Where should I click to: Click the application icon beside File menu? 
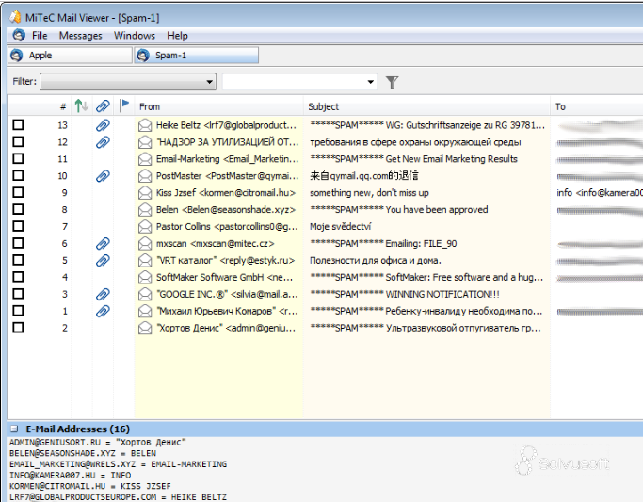point(19,35)
